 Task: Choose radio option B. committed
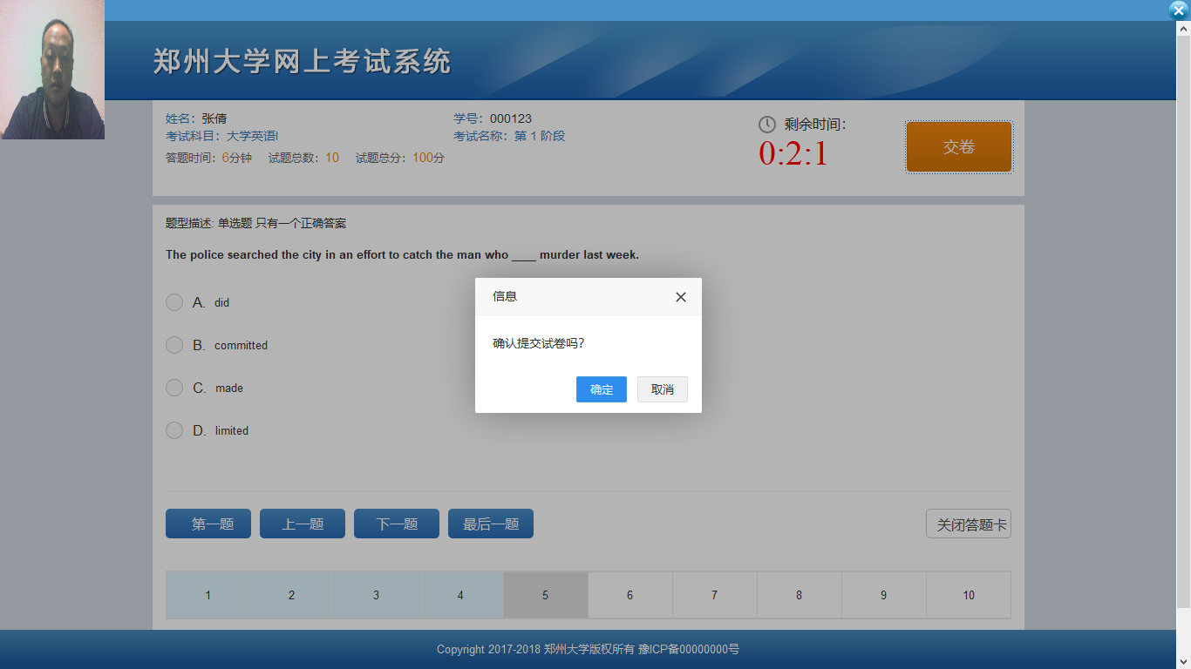[x=174, y=345]
